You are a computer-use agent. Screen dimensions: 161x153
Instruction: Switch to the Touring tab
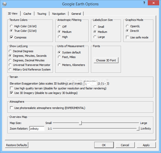[x=42, y=14]
